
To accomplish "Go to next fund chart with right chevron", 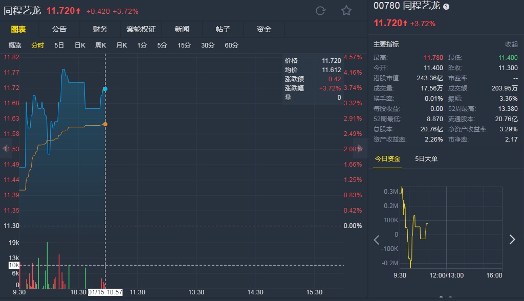I will pyautogui.click(x=512, y=239).
